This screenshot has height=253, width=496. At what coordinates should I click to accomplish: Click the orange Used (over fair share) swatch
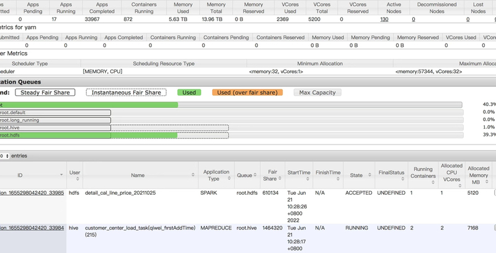pos(247,92)
